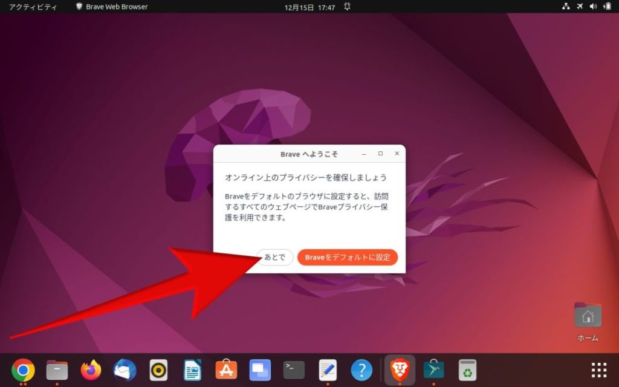This screenshot has width=619, height=387.
Task: Open the clock calendar at 12月15日 17:47
Action: 310,7
